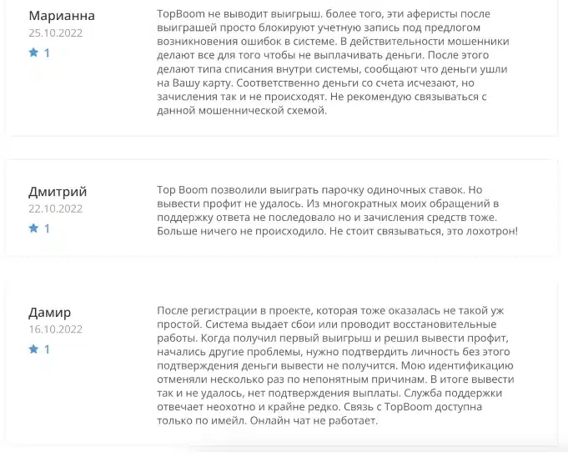
Task: Click the reviewer name Дамир
Action: click(x=50, y=312)
